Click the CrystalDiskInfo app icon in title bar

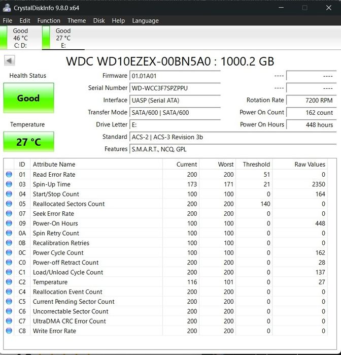(7, 8)
